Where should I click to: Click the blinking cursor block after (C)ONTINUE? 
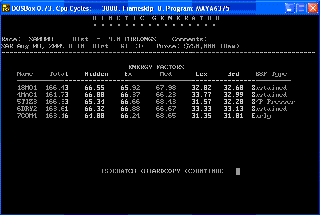tap(238, 171)
